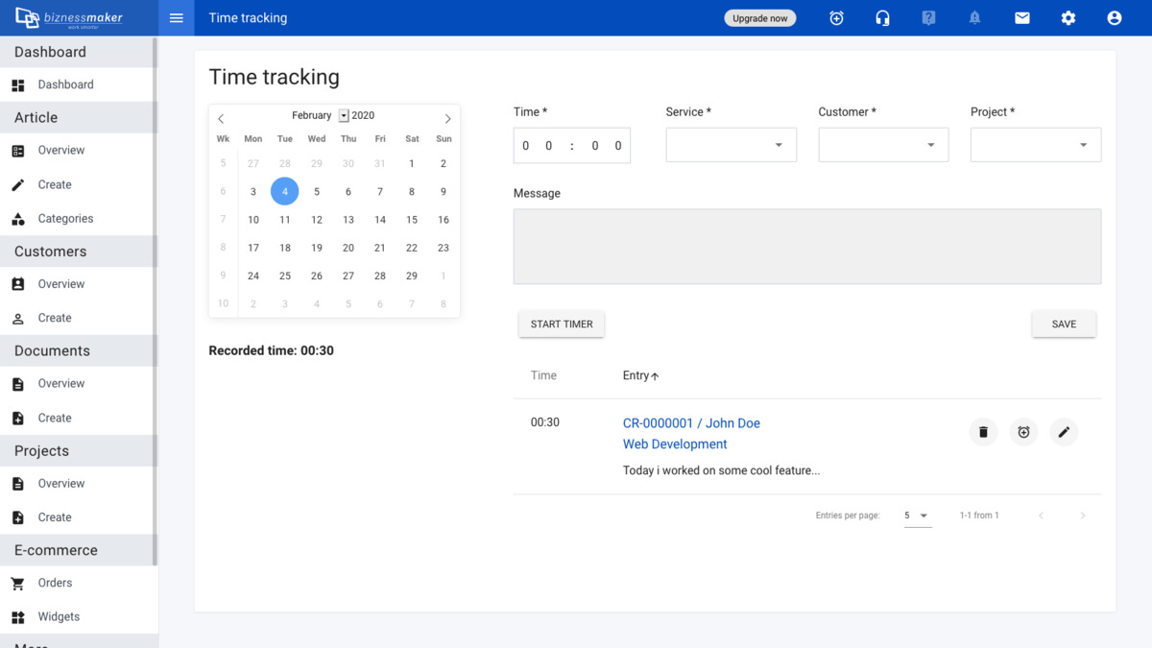Viewport: 1152px width, 648px height.
Task: Edit the time entry with pencil icon
Action: [x=1064, y=432]
